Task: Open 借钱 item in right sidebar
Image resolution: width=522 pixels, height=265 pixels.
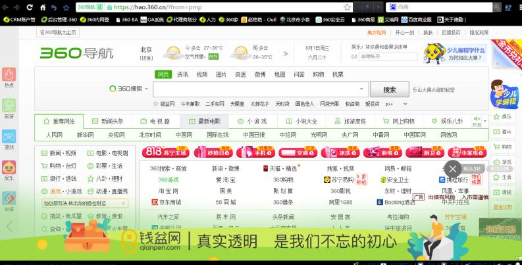Action: [503, 192]
